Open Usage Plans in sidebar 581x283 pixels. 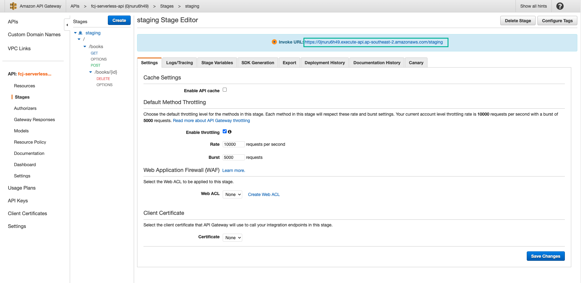point(22,188)
